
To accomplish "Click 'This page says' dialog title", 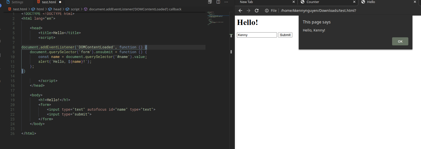I will tap(317, 22).
